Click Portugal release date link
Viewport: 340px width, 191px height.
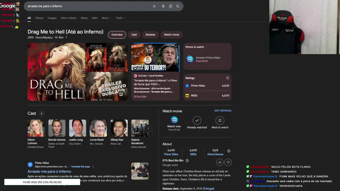click(209, 189)
